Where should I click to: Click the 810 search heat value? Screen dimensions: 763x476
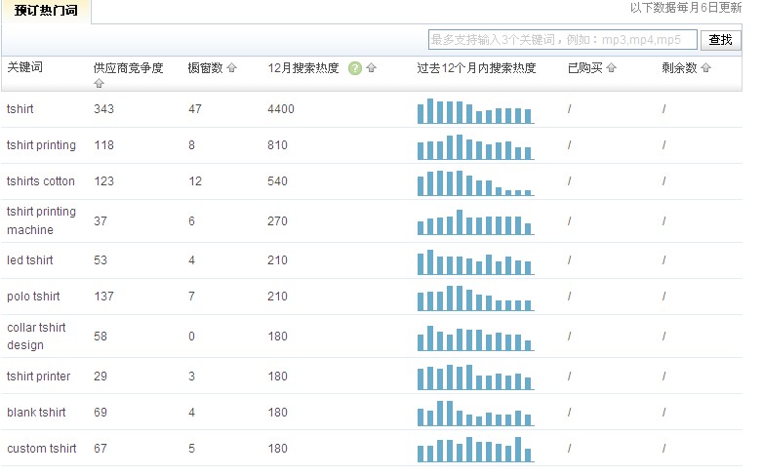(277, 145)
